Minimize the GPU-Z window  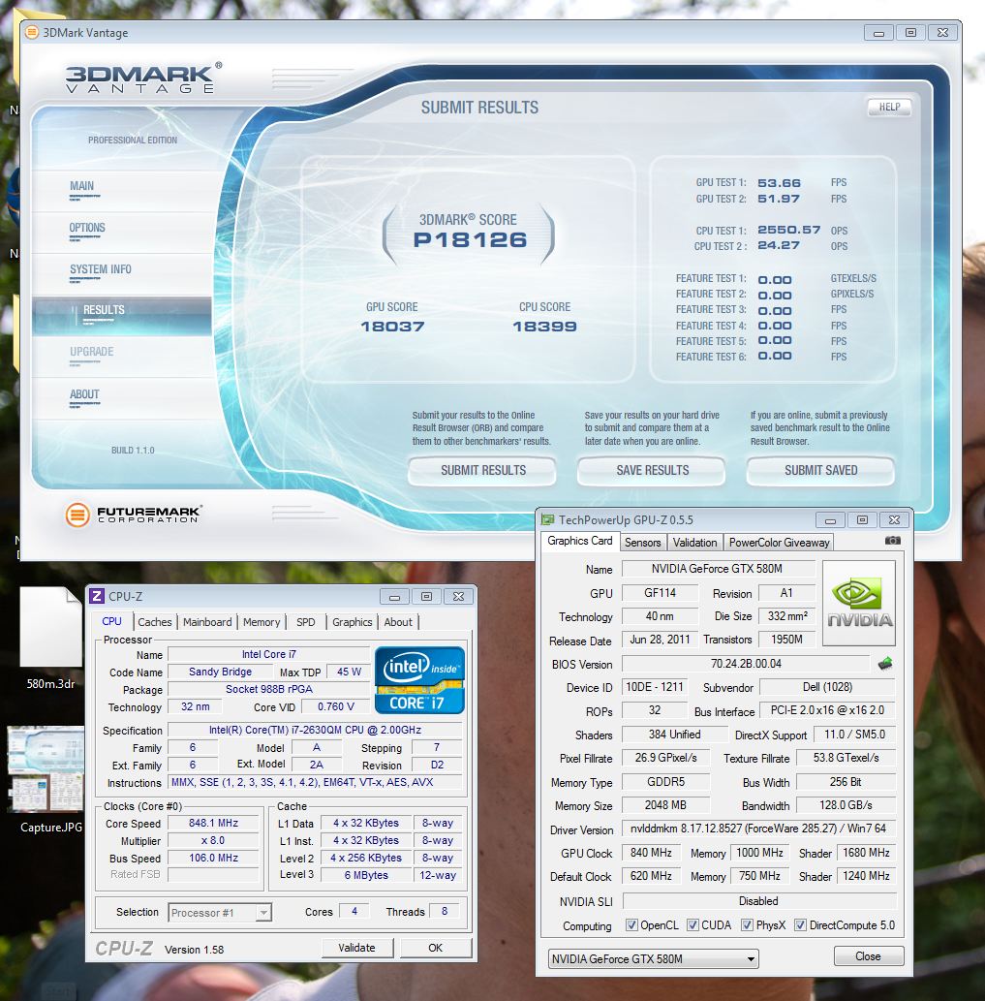830,520
